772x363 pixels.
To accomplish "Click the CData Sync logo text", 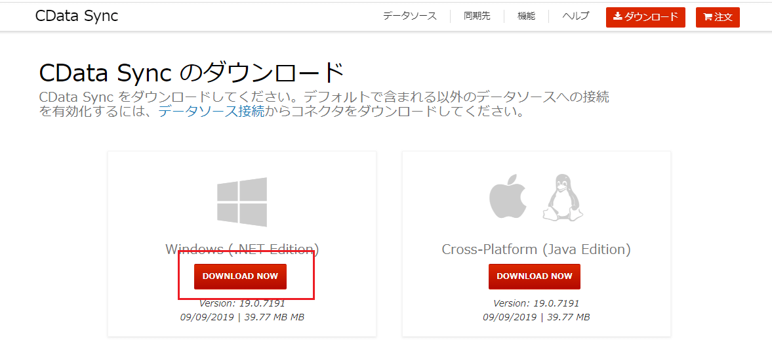I will pos(77,16).
